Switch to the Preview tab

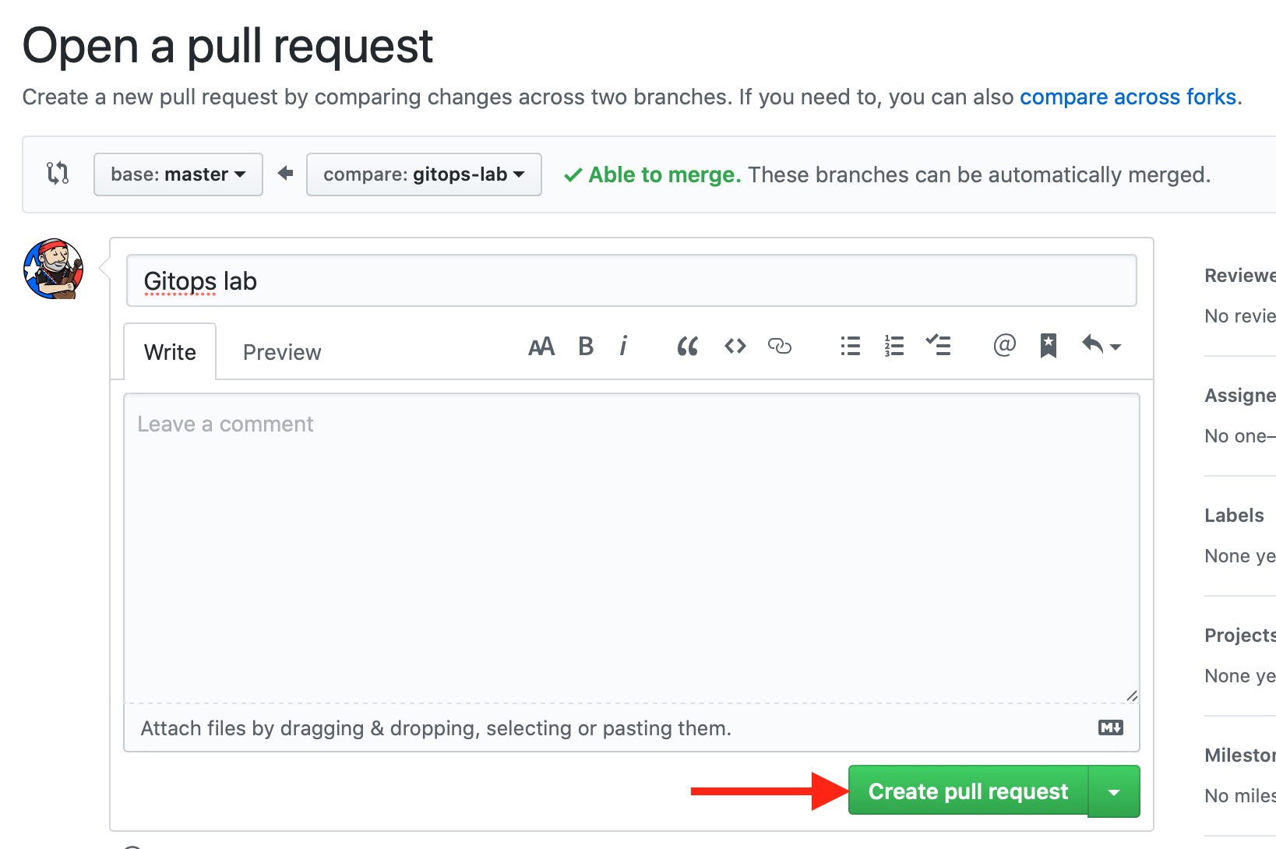coord(282,353)
